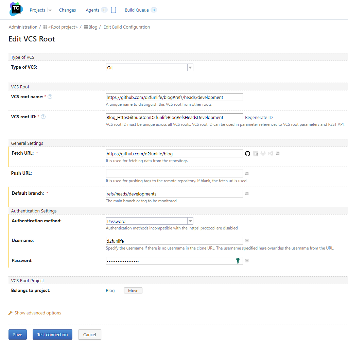Click into the Push URL input field
This screenshot has width=348, height=343.
pos(174,173)
